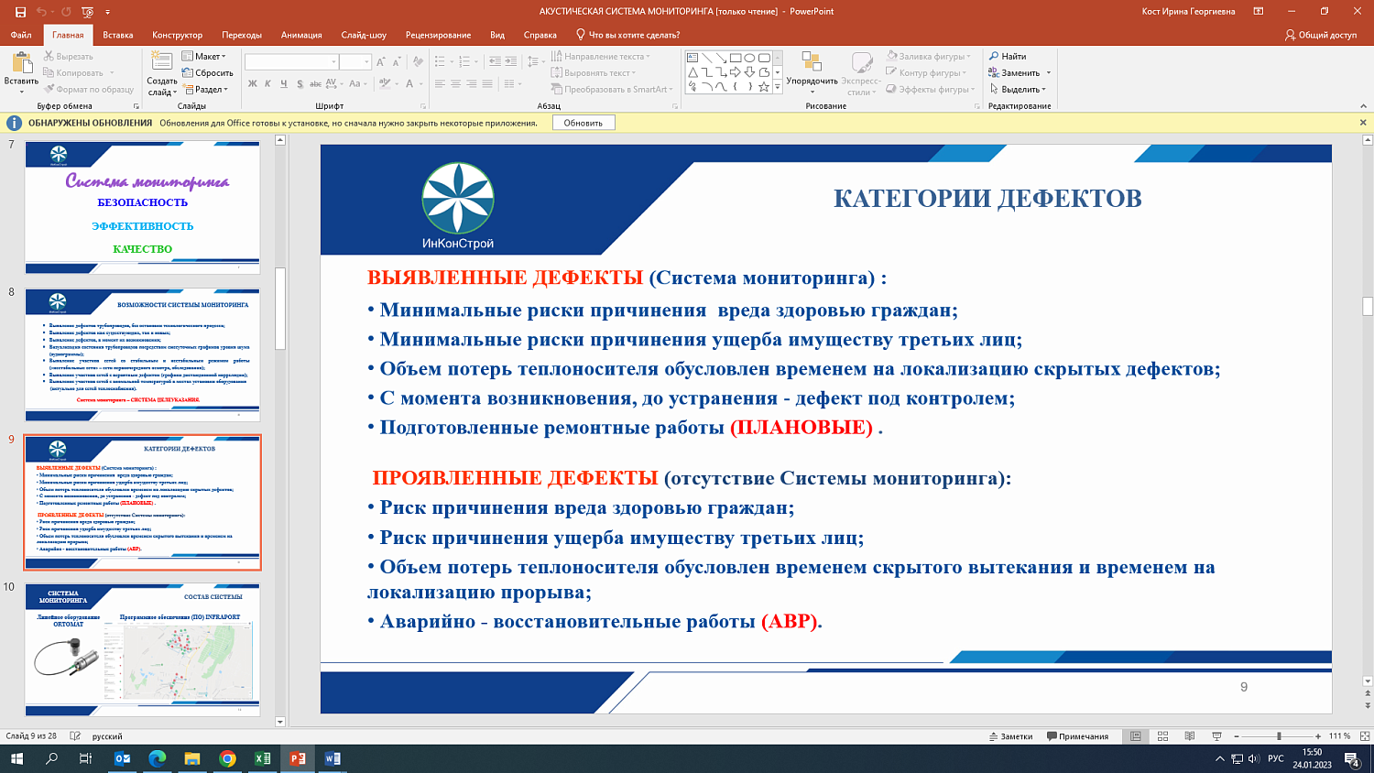The image size is (1374, 773).
Task: Switch to reading view icon
Action: (1190, 736)
